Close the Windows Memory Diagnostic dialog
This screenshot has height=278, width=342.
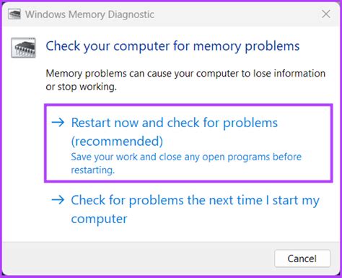point(326,14)
